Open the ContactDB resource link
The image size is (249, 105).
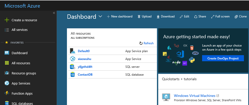click(x=85, y=74)
